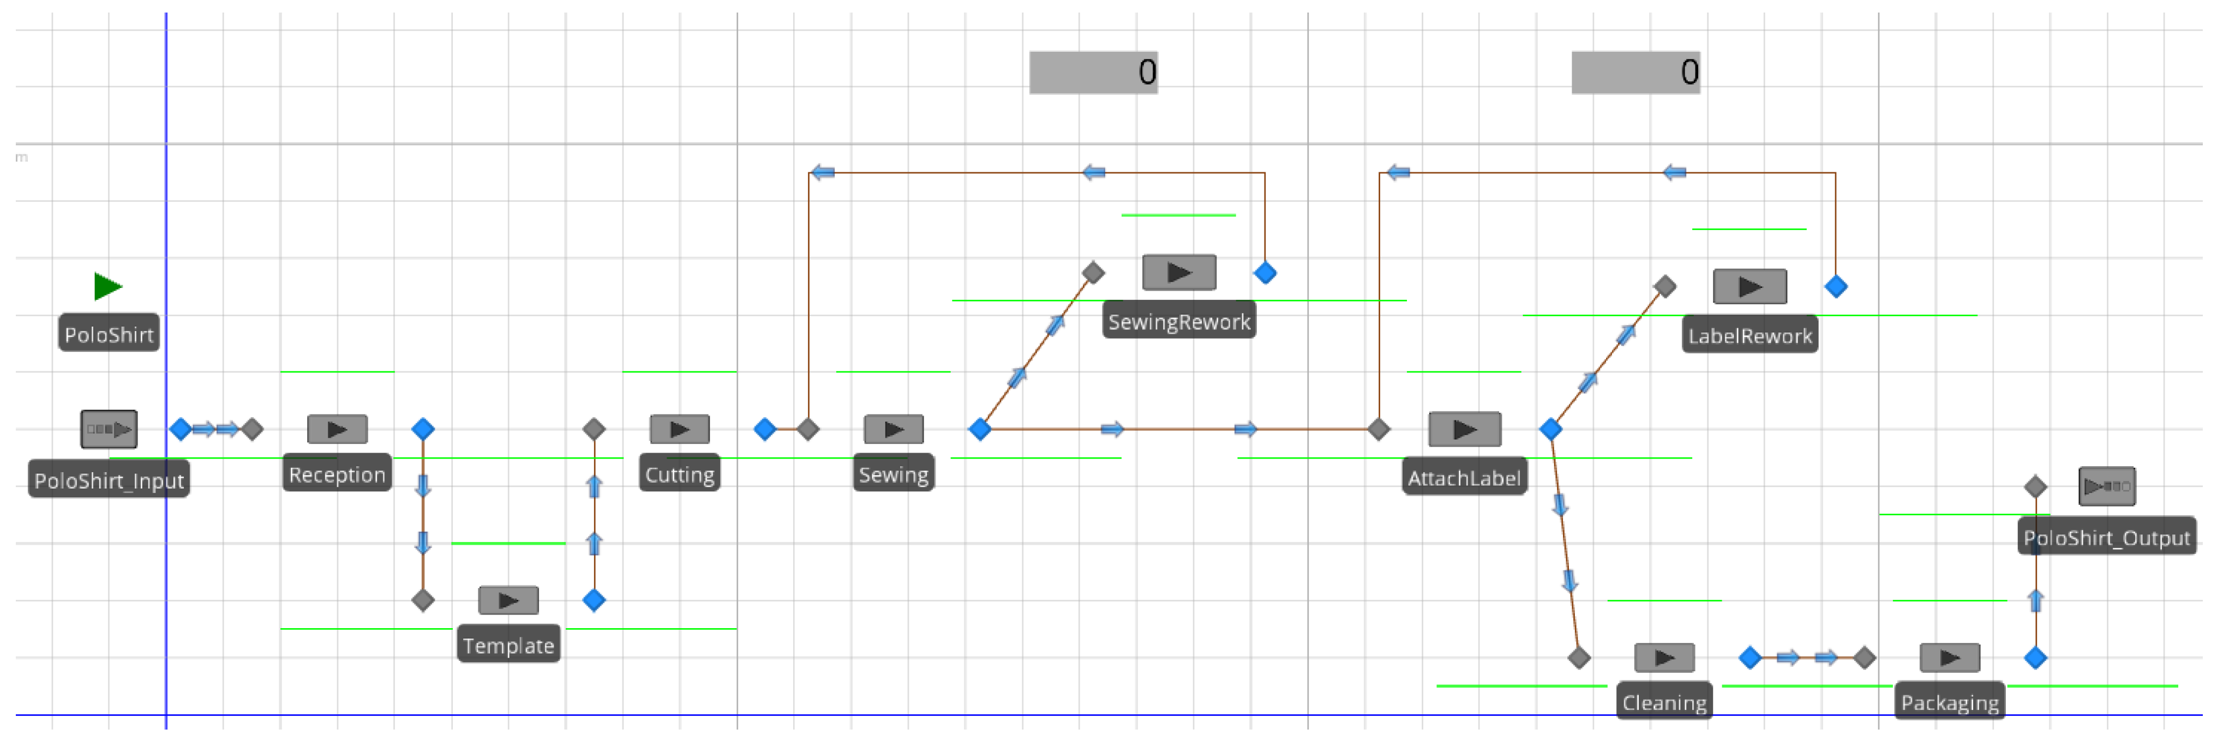Screen dimensions: 2223x753
Task: Click the Sewing server icon
Action: pyautogui.click(x=893, y=429)
